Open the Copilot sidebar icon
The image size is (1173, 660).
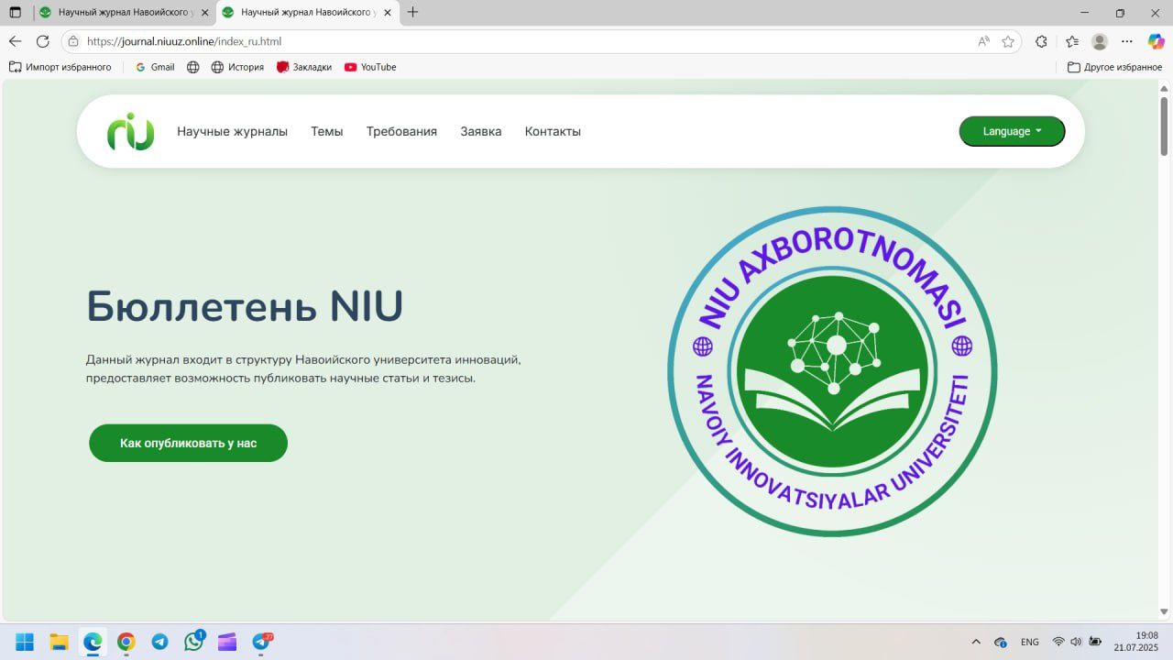(1156, 41)
